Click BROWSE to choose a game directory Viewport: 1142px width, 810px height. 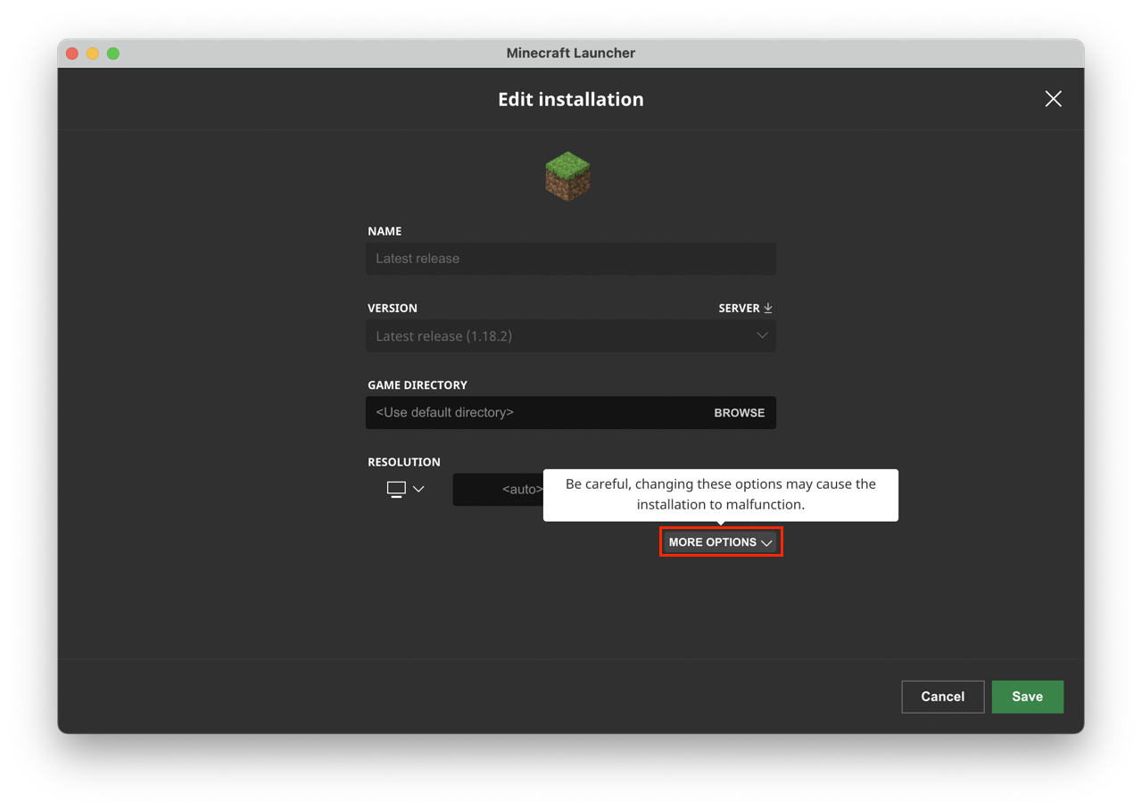point(739,412)
